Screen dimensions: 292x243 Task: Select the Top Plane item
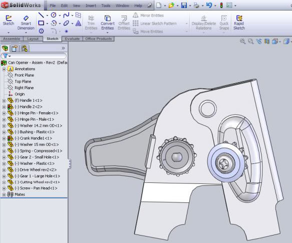click(19, 82)
